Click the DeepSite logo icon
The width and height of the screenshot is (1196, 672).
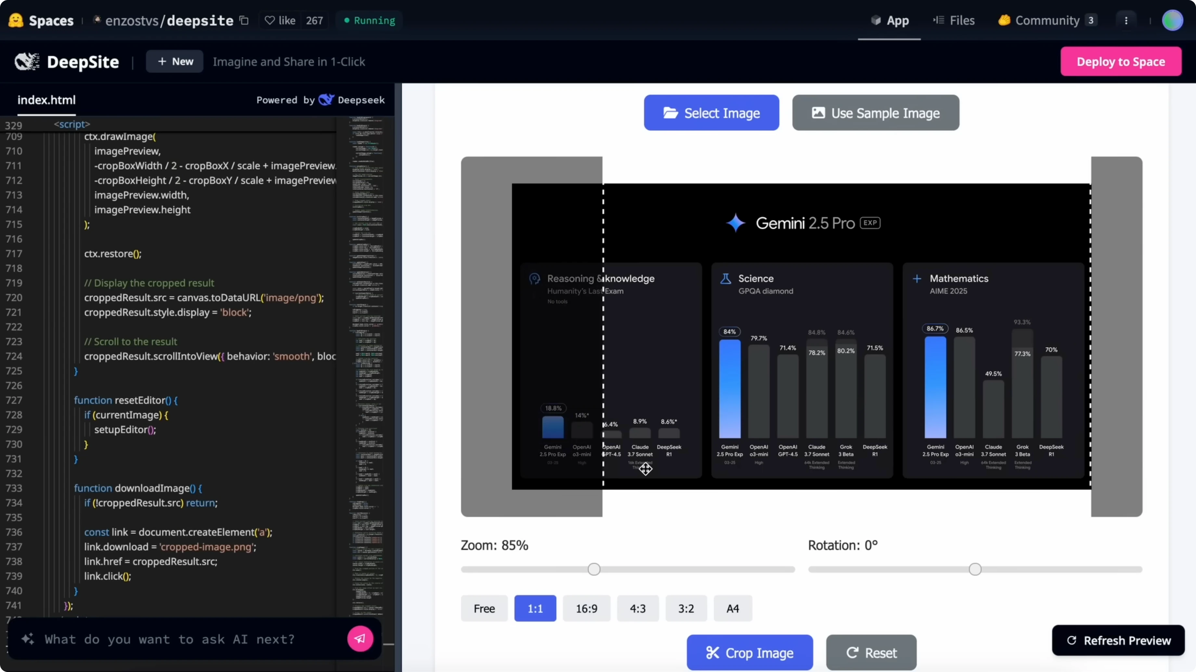click(26, 61)
